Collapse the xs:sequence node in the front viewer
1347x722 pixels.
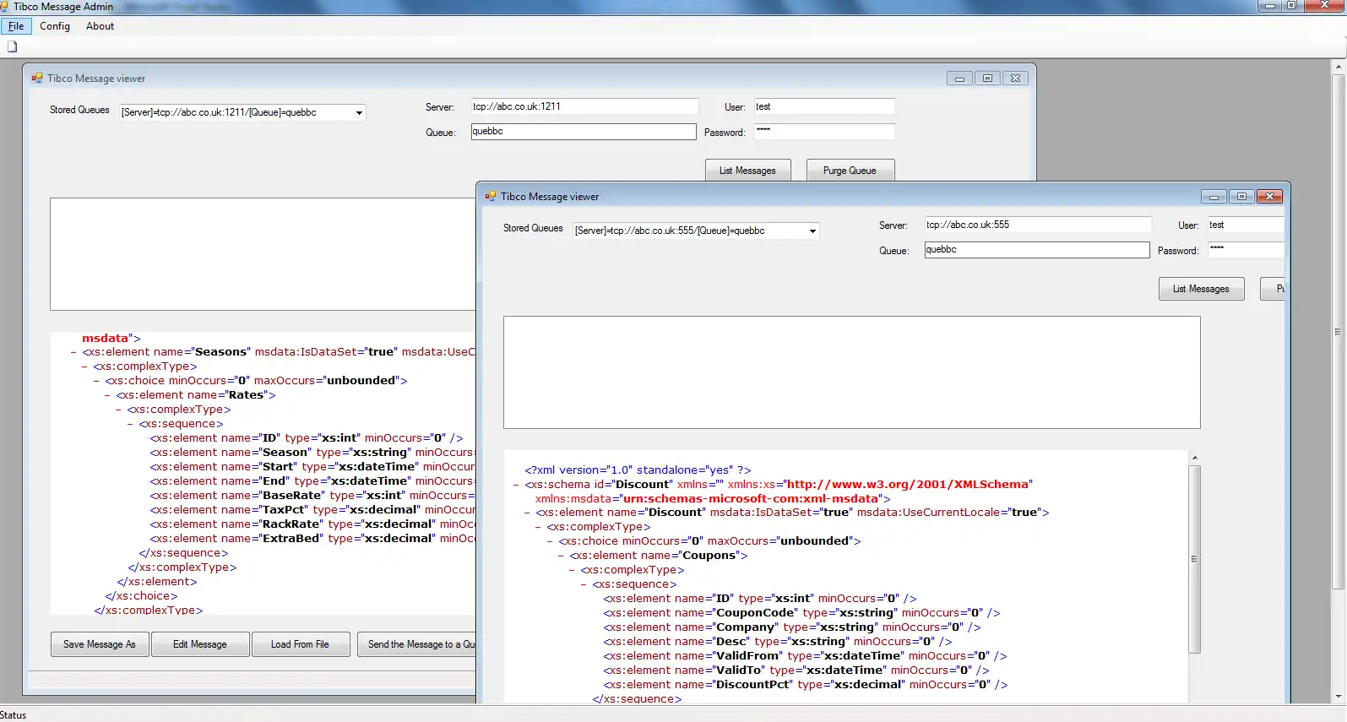(x=584, y=584)
